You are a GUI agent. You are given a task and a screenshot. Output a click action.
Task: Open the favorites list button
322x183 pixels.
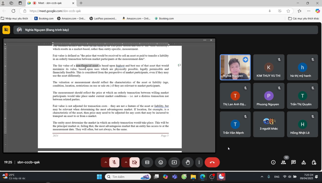pyautogui.click(x=299, y=11)
